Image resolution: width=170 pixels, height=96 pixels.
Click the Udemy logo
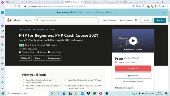(x=14, y=20)
